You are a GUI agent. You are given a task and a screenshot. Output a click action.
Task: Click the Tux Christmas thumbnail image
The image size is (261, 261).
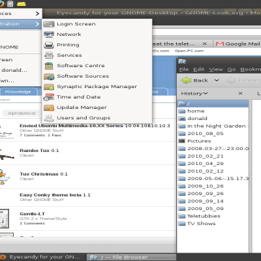coord(5,177)
